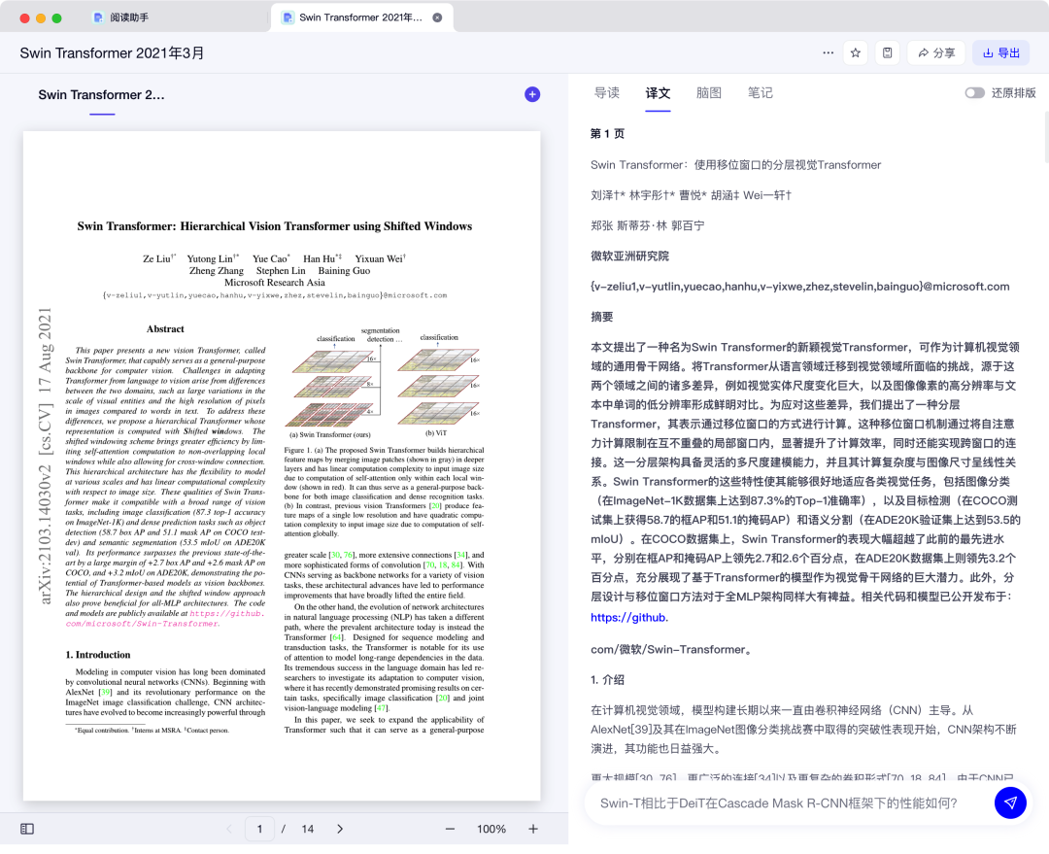Click the Abstract heading in PDF
Viewport: 1049px width, 854px height.
click(x=165, y=329)
